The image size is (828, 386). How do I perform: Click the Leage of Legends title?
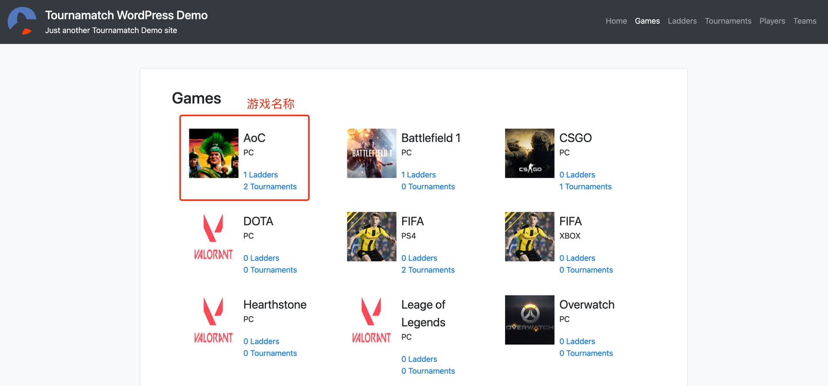(423, 313)
